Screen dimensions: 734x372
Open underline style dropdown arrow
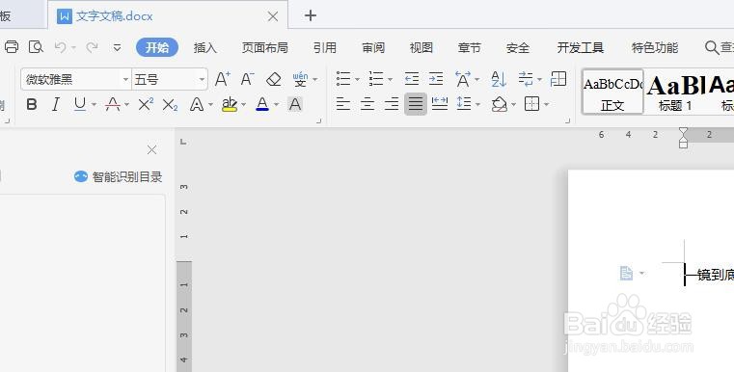pyautogui.click(x=95, y=105)
